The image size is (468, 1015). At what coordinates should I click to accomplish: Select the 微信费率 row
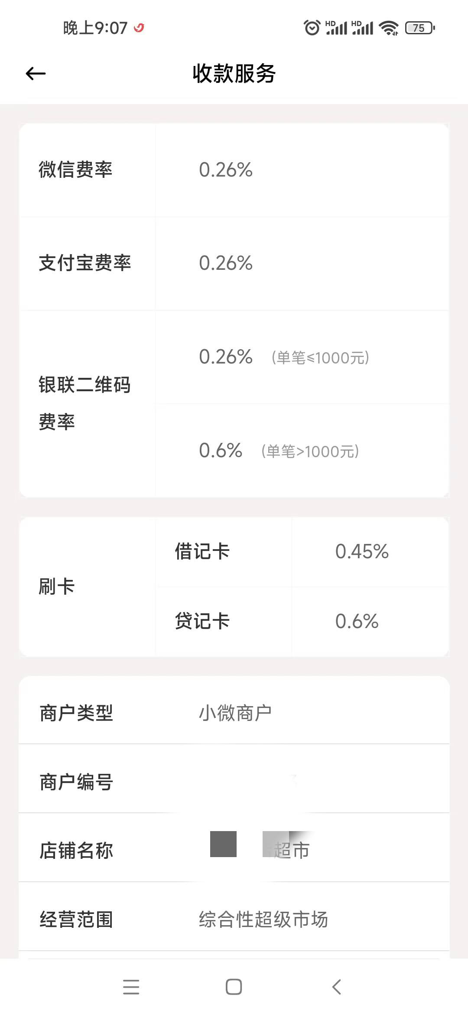pyautogui.click(x=234, y=170)
